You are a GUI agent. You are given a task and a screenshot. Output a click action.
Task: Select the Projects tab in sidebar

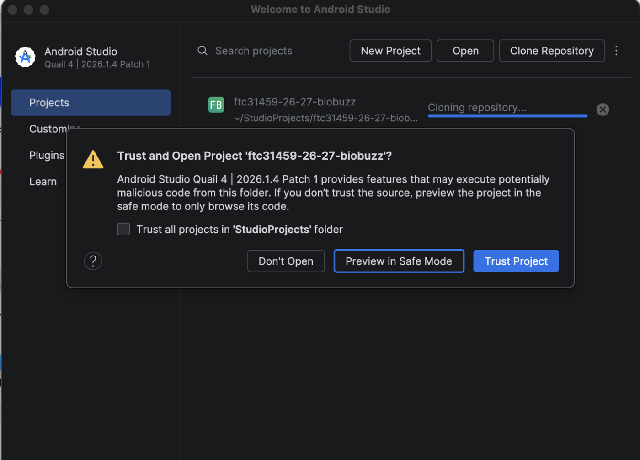[x=91, y=103]
